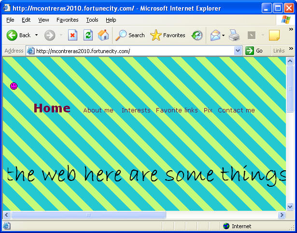Stop loading with the red X icon
This screenshot has height=233, width=297.
click(x=72, y=35)
